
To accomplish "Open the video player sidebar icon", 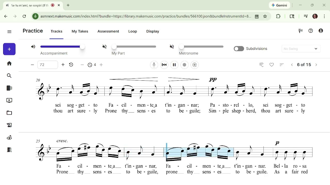I will (9, 100).
